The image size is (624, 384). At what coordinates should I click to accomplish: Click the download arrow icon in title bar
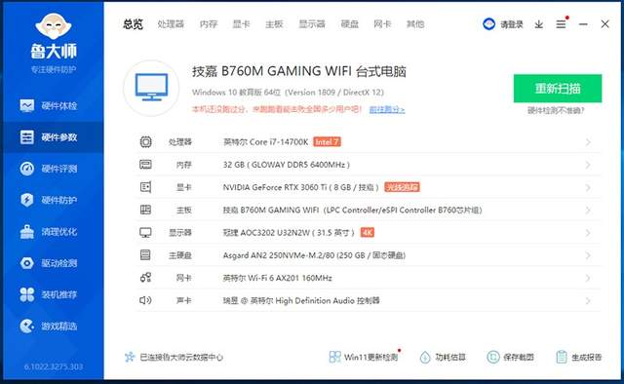point(539,24)
